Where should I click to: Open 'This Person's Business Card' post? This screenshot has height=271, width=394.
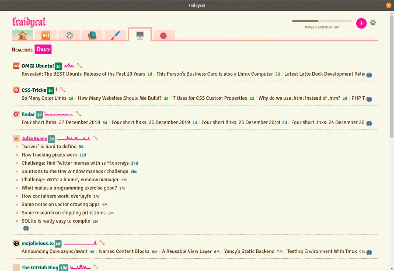215,74
